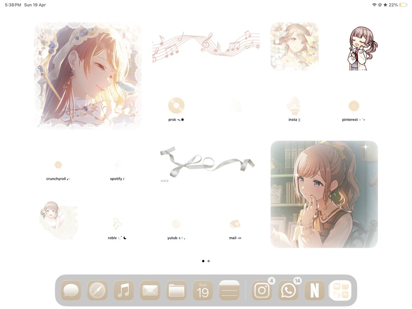The image size is (412, 309).
Task: Tap the Sun 19 Apr date text
Action: click(x=35, y=5)
